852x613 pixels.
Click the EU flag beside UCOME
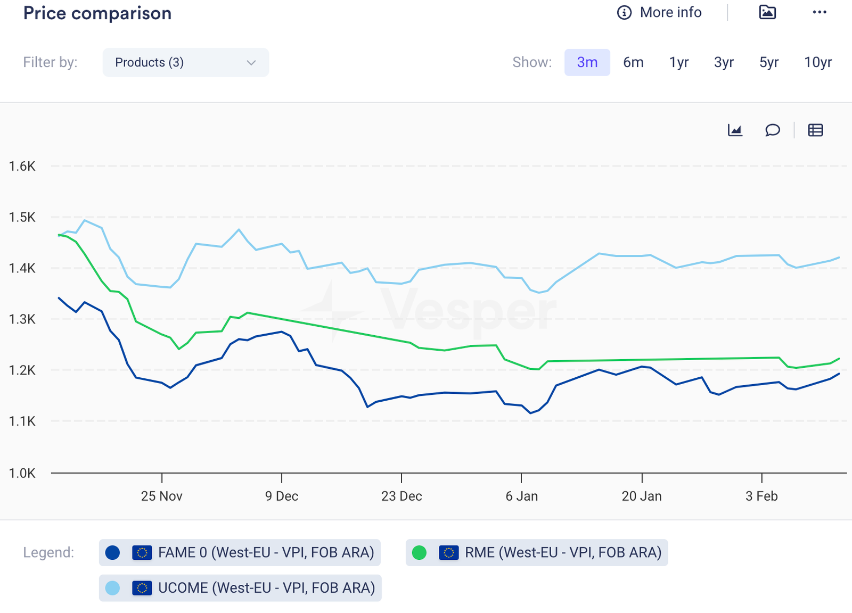pos(142,588)
